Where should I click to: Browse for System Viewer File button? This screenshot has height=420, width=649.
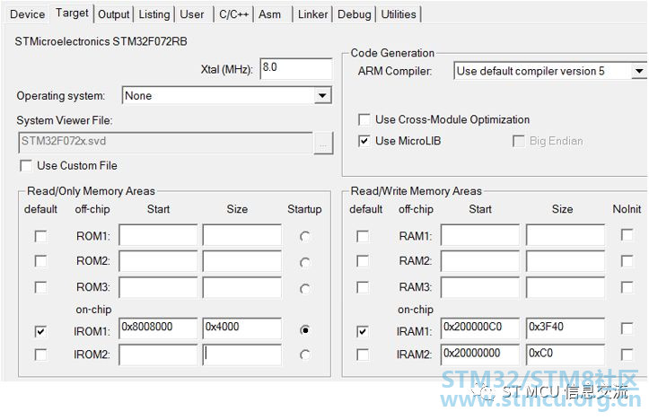[323, 144]
